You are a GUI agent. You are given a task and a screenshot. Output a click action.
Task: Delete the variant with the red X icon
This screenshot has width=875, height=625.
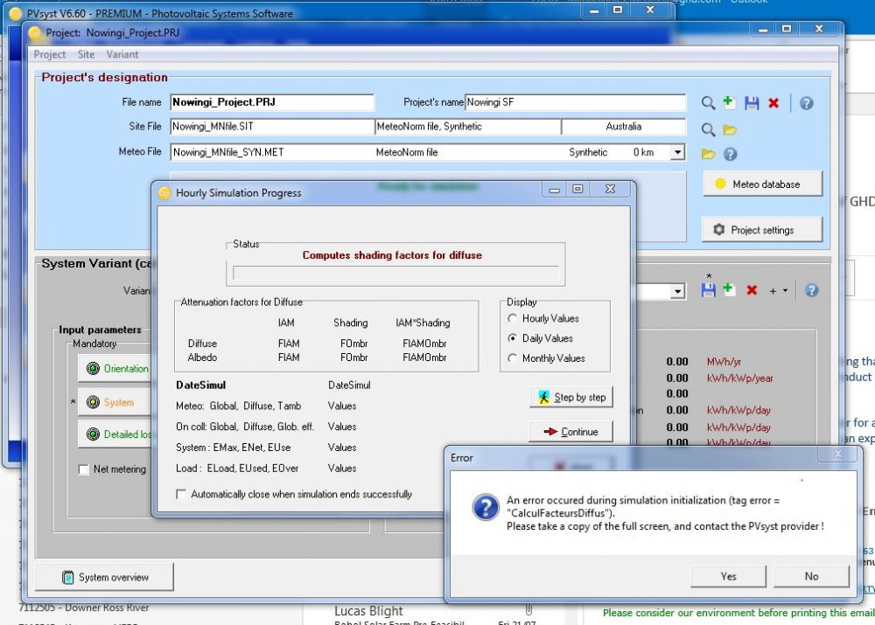(752, 290)
